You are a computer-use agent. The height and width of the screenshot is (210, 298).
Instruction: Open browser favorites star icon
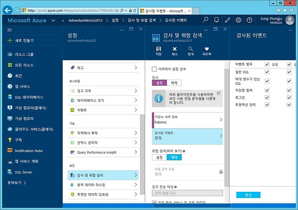click(285, 10)
